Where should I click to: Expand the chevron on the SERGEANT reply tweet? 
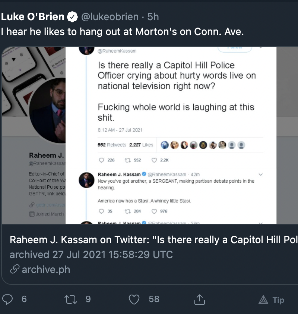261,174
